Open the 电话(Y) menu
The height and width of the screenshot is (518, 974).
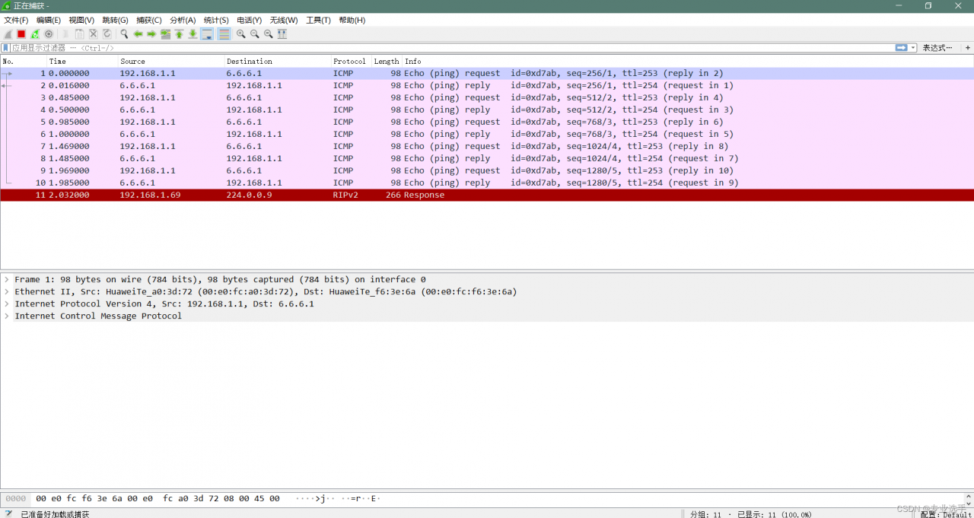click(x=250, y=20)
